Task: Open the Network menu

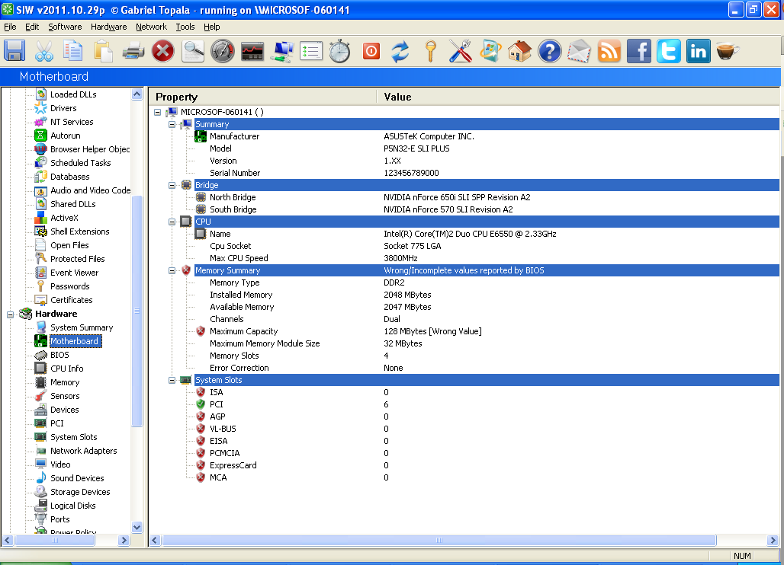Action: (151, 27)
